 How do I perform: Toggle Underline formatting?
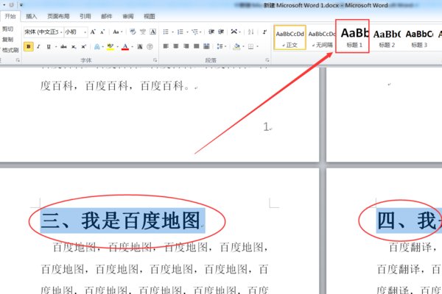pyautogui.click(x=49, y=47)
